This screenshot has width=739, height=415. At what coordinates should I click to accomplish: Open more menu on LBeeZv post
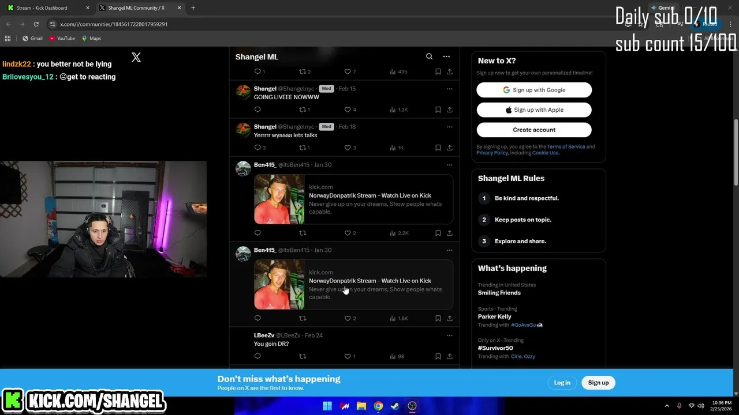coord(450,335)
